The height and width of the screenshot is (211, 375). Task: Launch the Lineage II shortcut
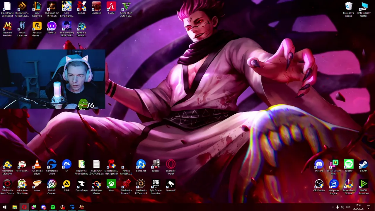(x=96, y=8)
